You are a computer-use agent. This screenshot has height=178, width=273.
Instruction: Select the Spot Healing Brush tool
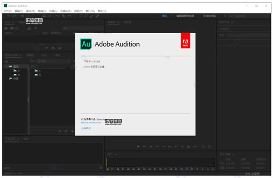[x=97, y=16]
